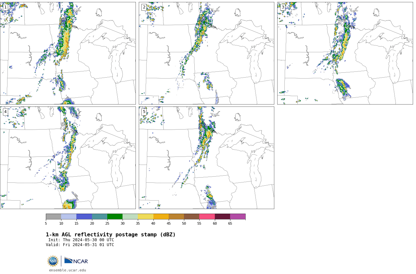The height and width of the screenshot is (274, 416).
Task: Click the panel number 5 label
Action: 144,112
